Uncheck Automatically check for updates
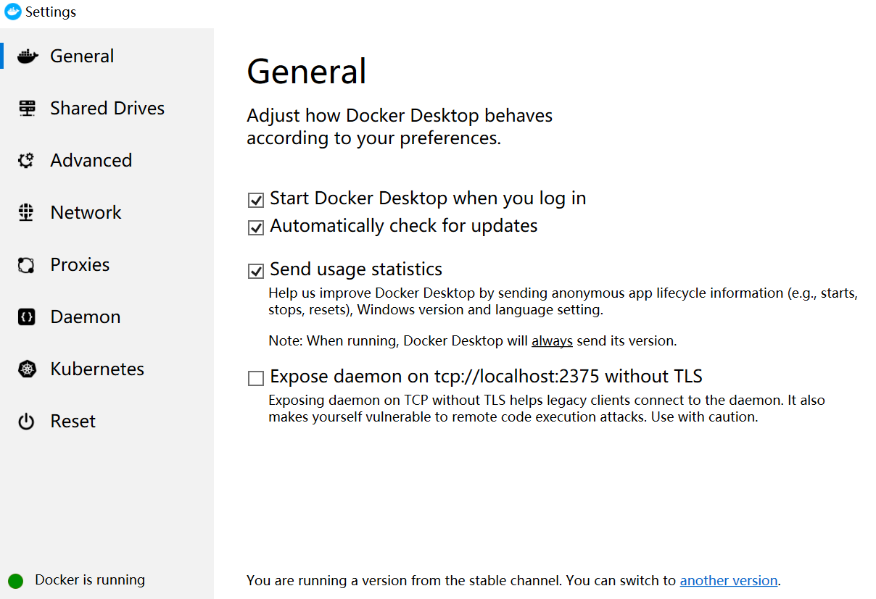 click(256, 227)
